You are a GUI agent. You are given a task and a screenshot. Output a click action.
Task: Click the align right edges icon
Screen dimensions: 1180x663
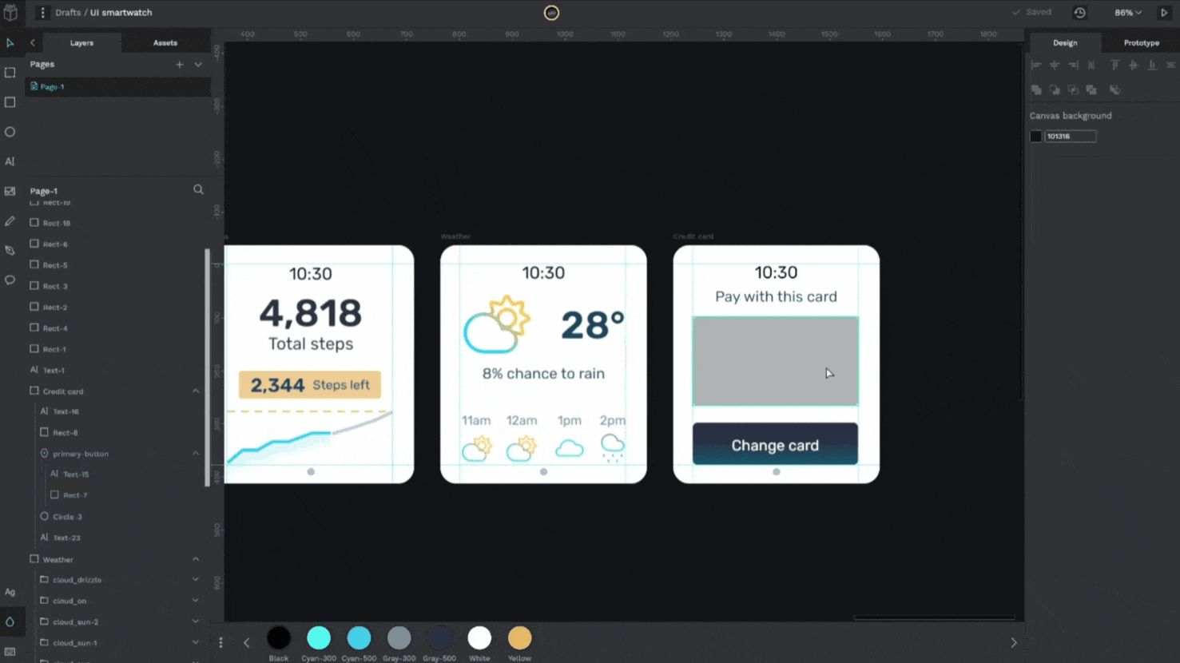[x=1073, y=66]
